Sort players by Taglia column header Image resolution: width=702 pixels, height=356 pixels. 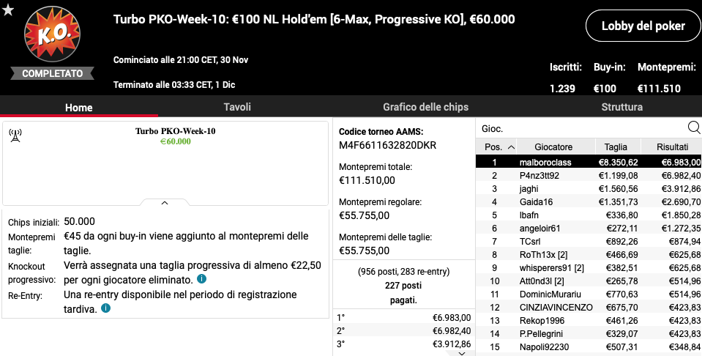[x=616, y=147]
